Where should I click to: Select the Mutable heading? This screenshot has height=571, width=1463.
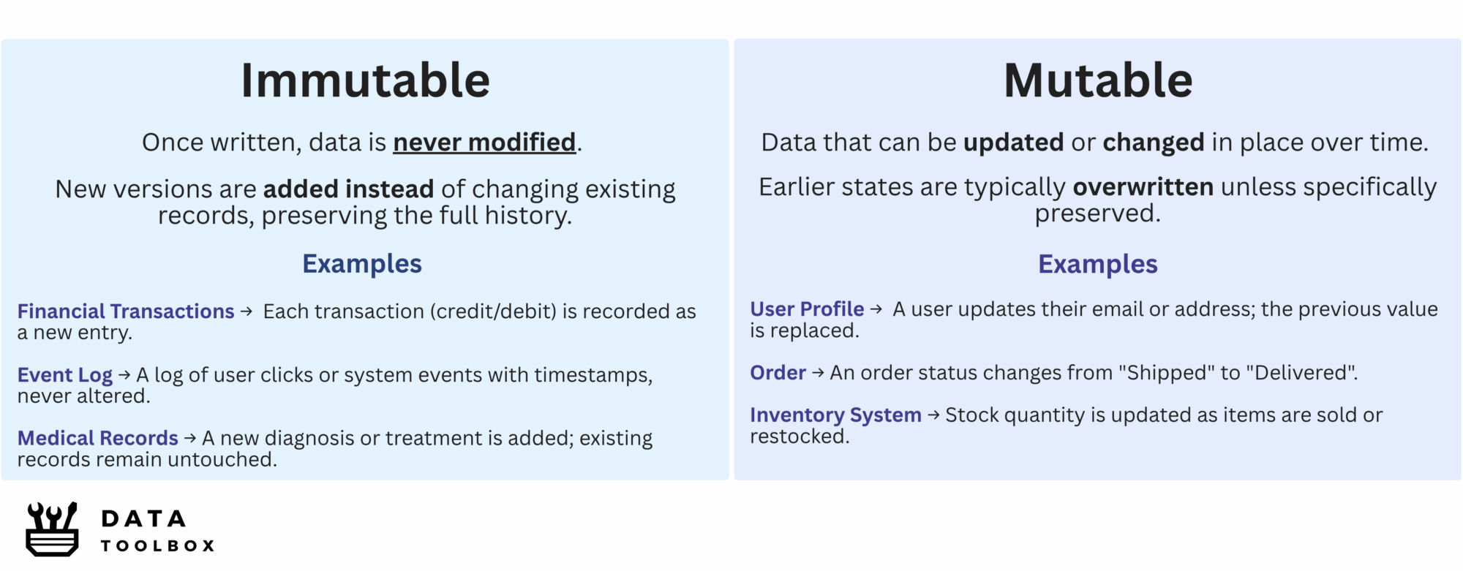pos(1098,80)
